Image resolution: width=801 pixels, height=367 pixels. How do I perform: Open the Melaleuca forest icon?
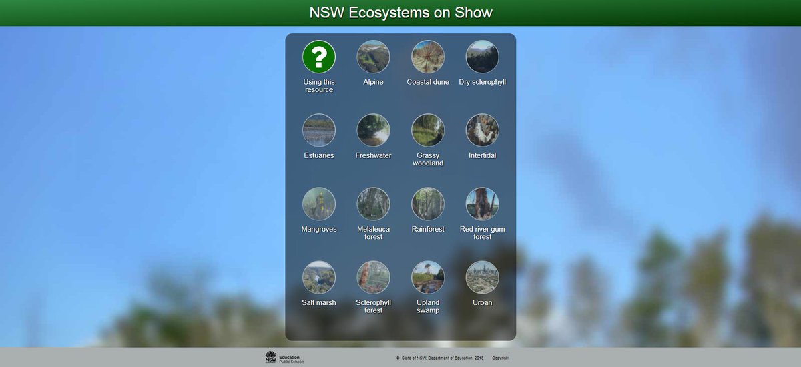(373, 204)
